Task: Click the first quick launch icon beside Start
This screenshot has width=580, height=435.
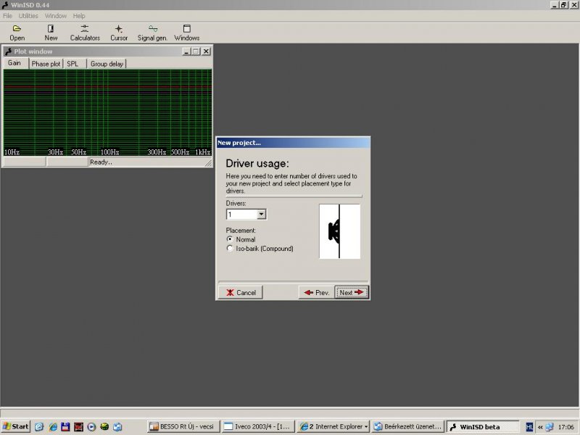Action: tap(39, 427)
